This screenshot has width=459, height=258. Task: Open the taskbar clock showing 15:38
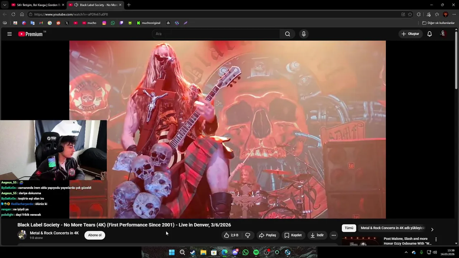tap(447, 252)
